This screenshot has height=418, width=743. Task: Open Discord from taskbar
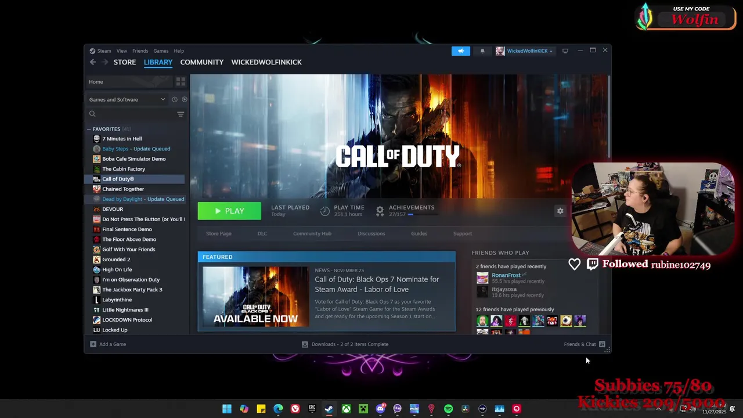380,409
